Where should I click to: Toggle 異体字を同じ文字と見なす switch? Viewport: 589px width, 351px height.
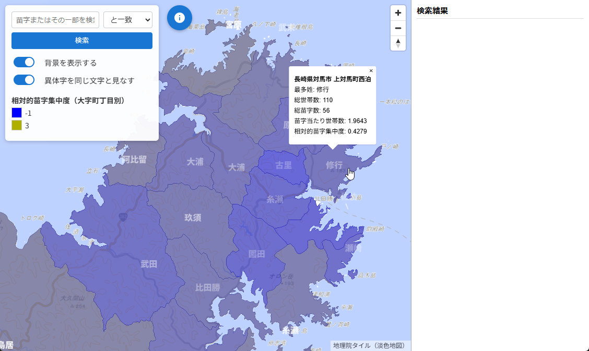(24, 80)
